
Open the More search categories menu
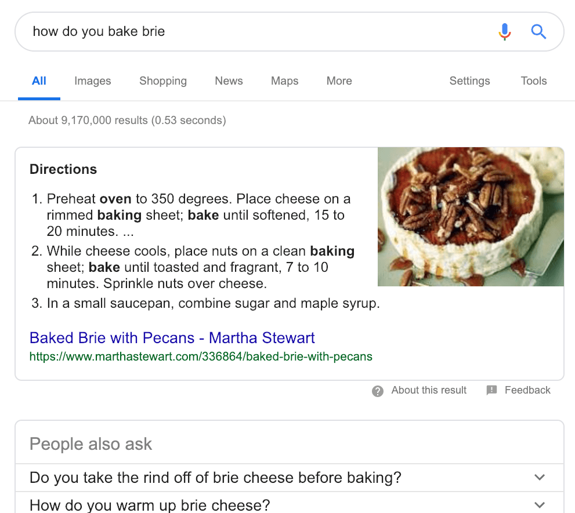click(339, 81)
